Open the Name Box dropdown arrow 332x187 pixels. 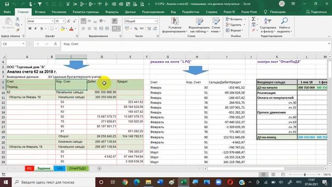23,44
